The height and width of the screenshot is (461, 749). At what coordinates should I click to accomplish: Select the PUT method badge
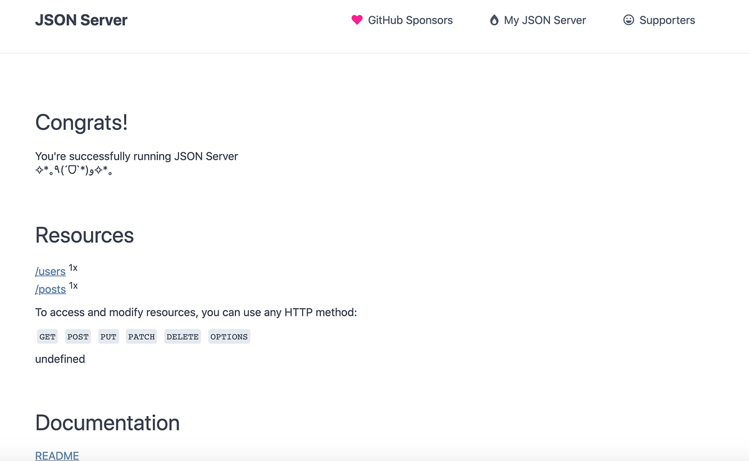point(108,336)
